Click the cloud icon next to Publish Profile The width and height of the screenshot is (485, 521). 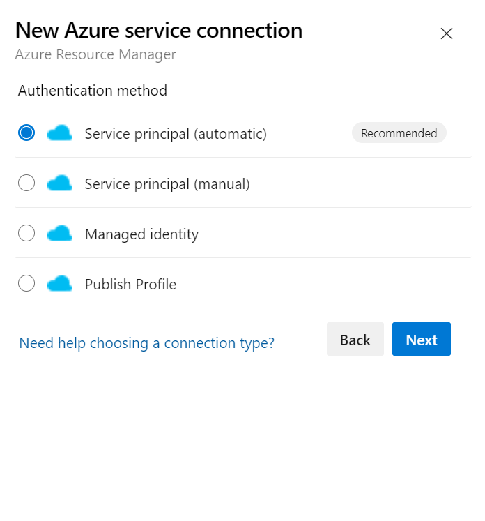[x=60, y=284]
